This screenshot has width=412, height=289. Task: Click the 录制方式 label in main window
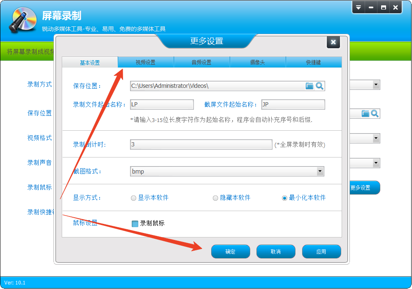point(40,85)
